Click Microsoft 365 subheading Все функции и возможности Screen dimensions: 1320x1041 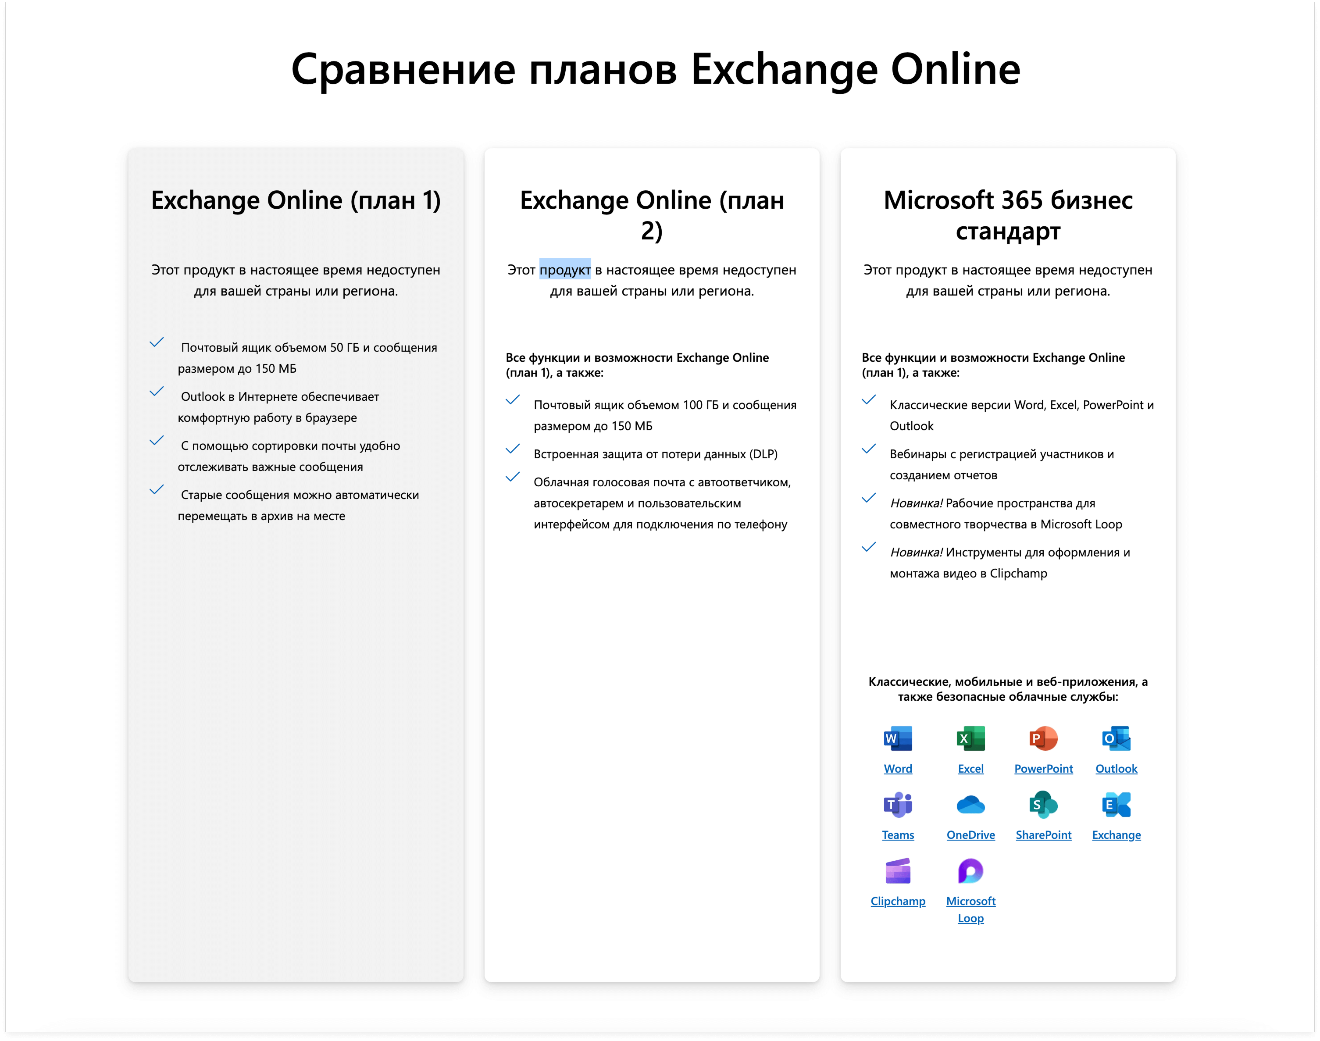(x=993, y=365)
